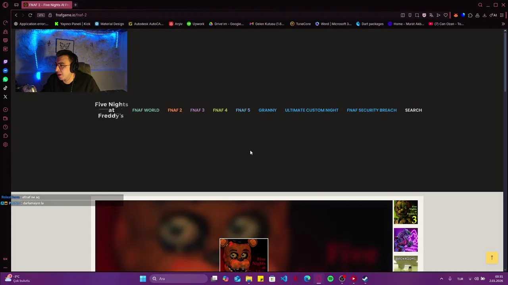The image size is (508, 285).
Task: Open WhatsApp in Opera sidebar
Action: click(6, 79)
